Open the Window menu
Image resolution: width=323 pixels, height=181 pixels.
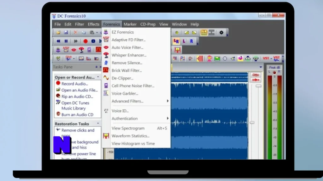click(179, 24)
